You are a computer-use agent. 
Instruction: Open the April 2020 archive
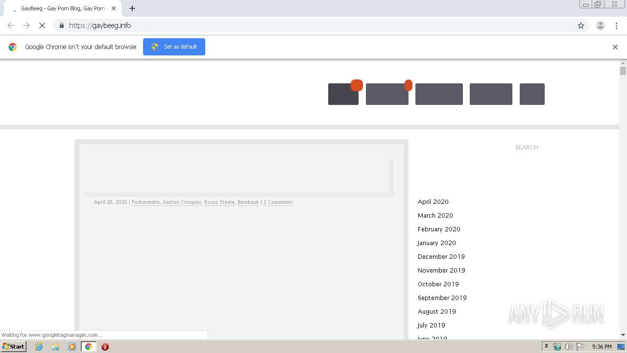pyautogui.click(x=433, y=202)
